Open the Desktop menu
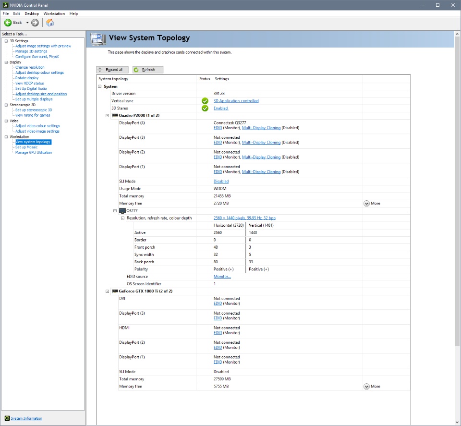The width and height of the screenshot is (461, 426). point(32,13)
